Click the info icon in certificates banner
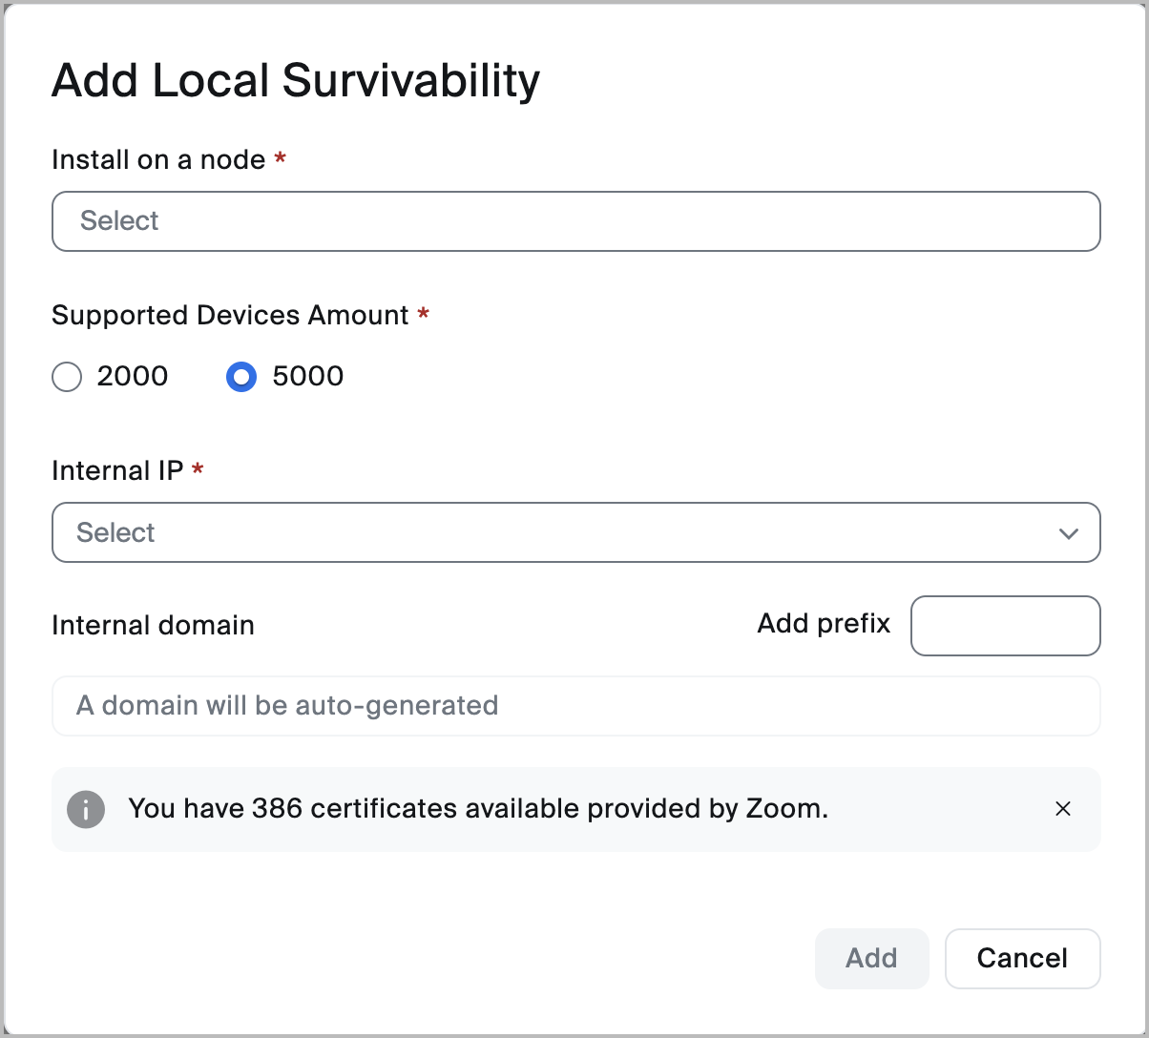Screen dimensions: 1149x1038 click(x=86, y=809)
